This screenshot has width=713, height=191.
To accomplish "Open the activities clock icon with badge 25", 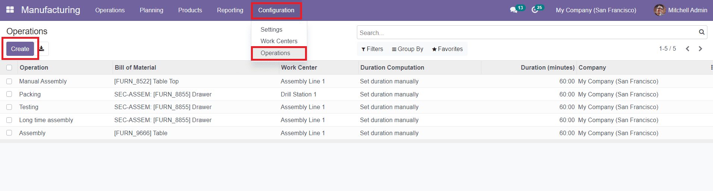I will [535, 10].
